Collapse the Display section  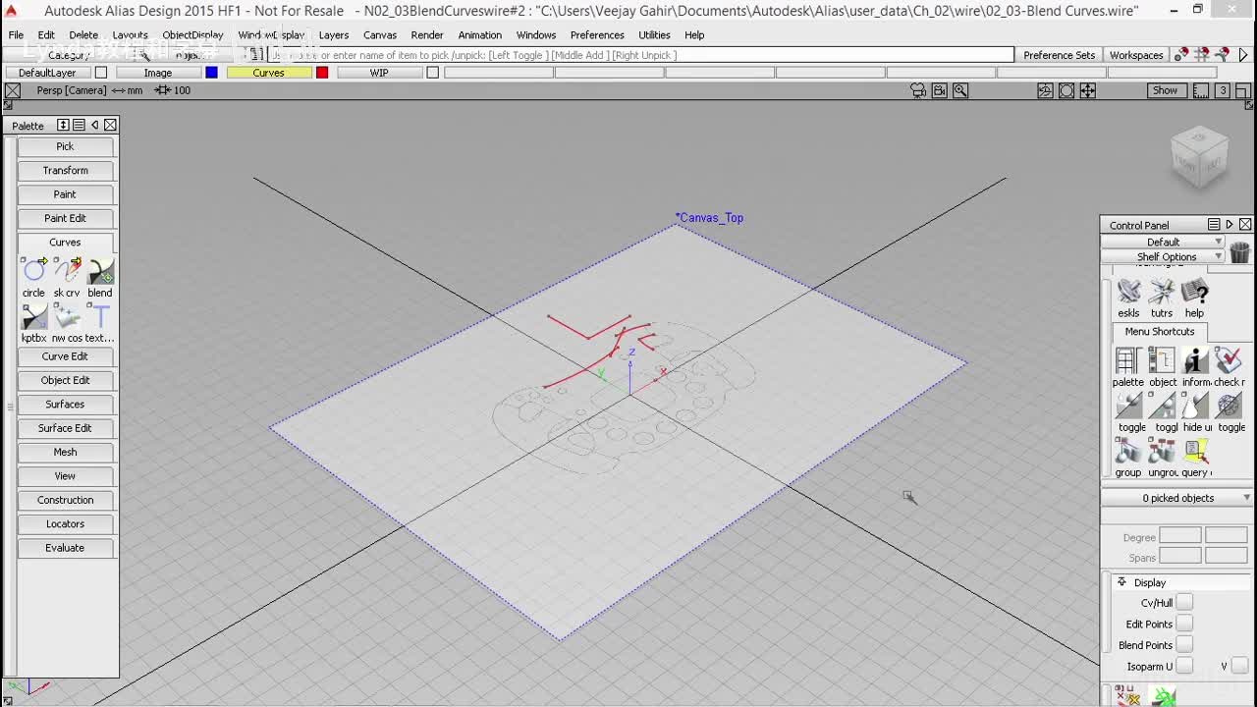[x=1121, y=582]
